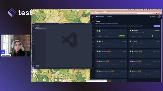Open the k6-test card
The image size is (163, 91).
pyautogui.click(x=111, y=44)
